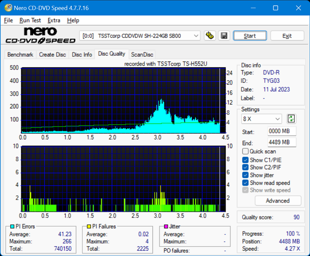Screen dimensions: 310x256
Task: Click the magenta Jitter legend swatch
Action: click(x=166, y=226)
